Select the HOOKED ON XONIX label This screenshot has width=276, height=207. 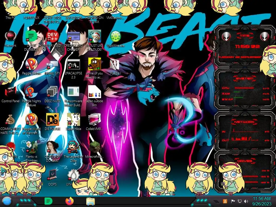tap(94, 20)
